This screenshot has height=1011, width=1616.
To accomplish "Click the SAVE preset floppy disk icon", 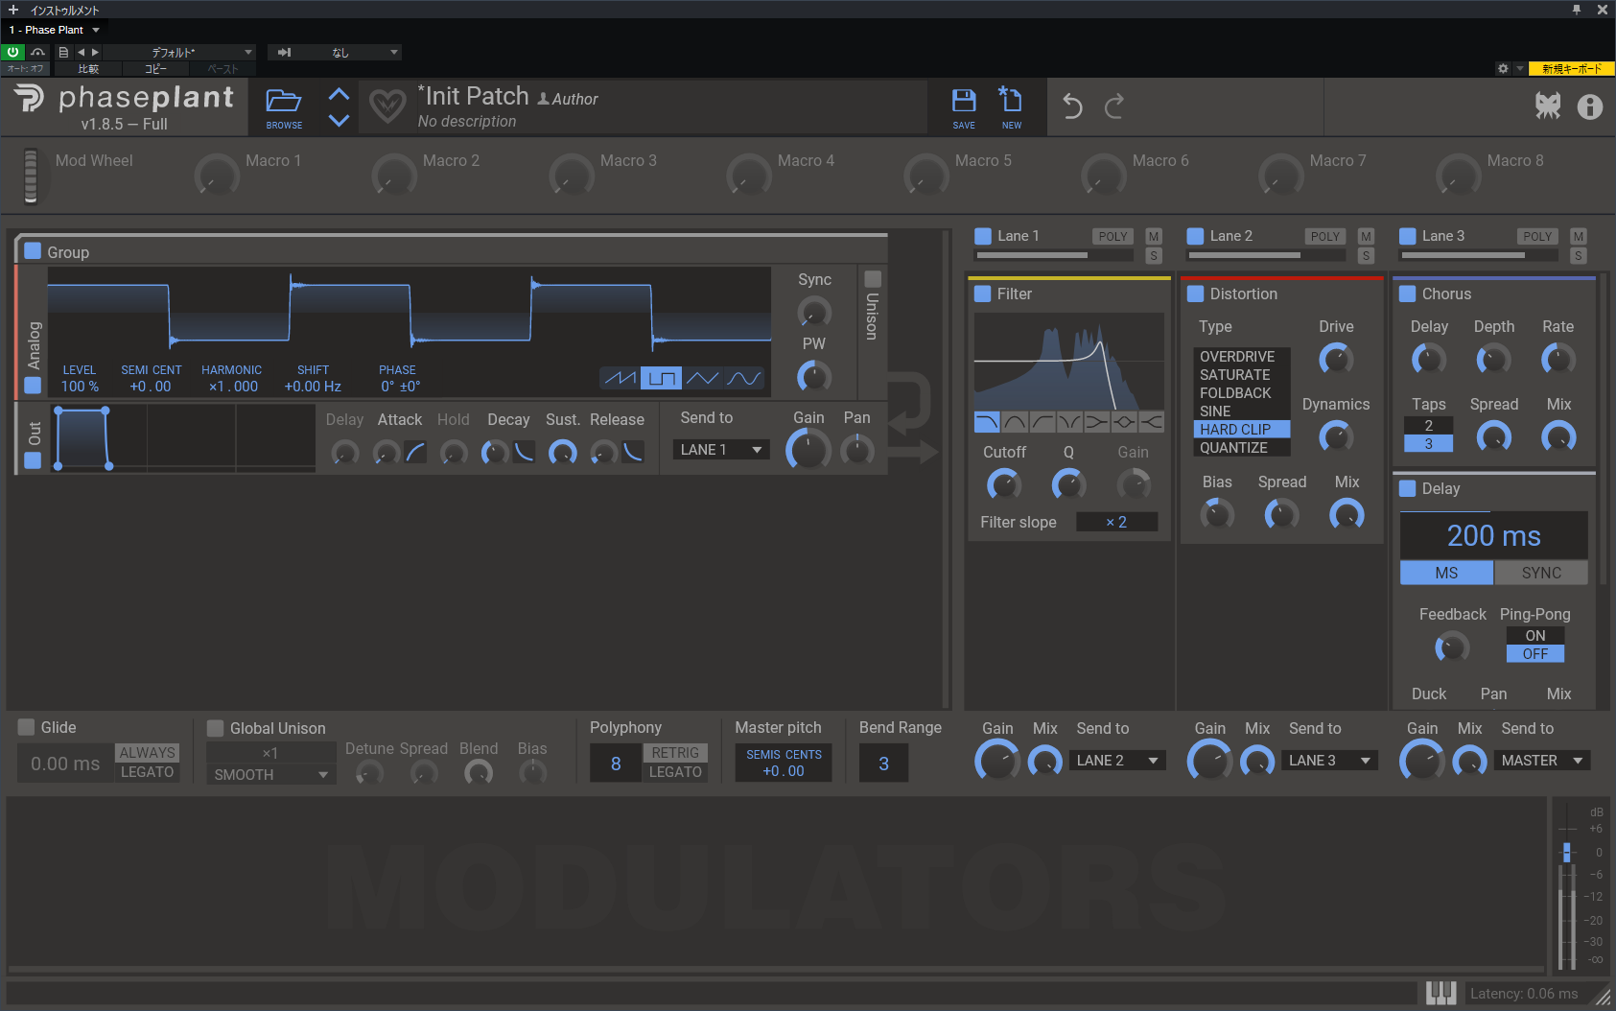I will coord(964,100).
